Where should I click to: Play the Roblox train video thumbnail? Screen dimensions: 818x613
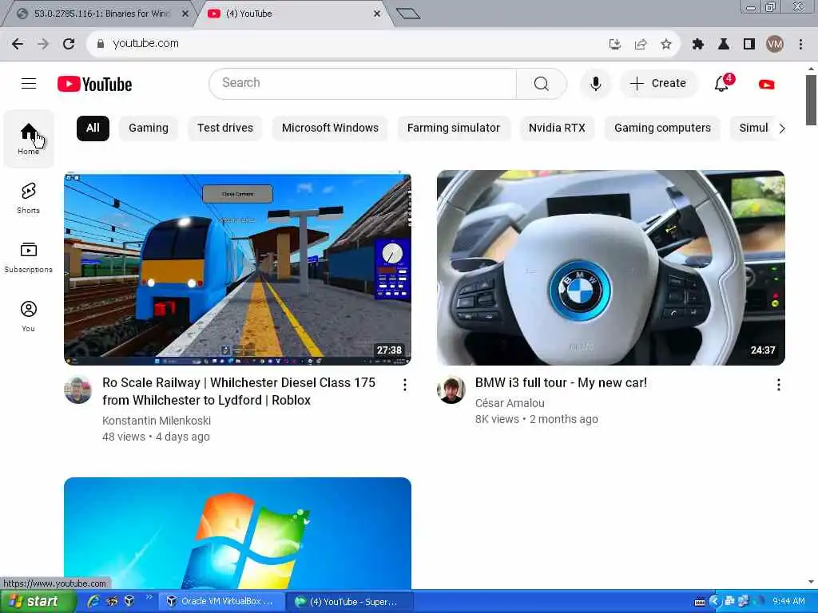point(237,269)
